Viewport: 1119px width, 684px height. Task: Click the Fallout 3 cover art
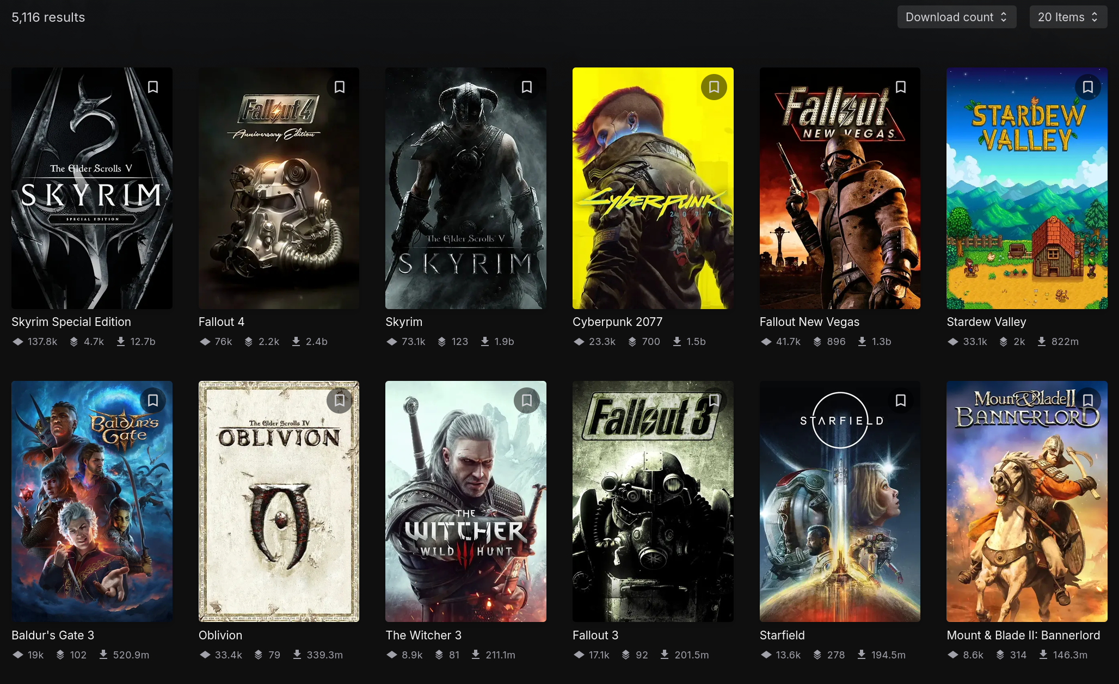click(653, 502)
